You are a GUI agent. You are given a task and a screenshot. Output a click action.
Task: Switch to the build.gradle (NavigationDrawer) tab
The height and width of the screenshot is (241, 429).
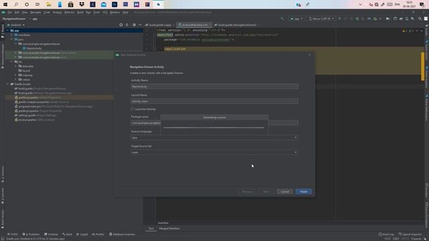(x=237, y=25)
